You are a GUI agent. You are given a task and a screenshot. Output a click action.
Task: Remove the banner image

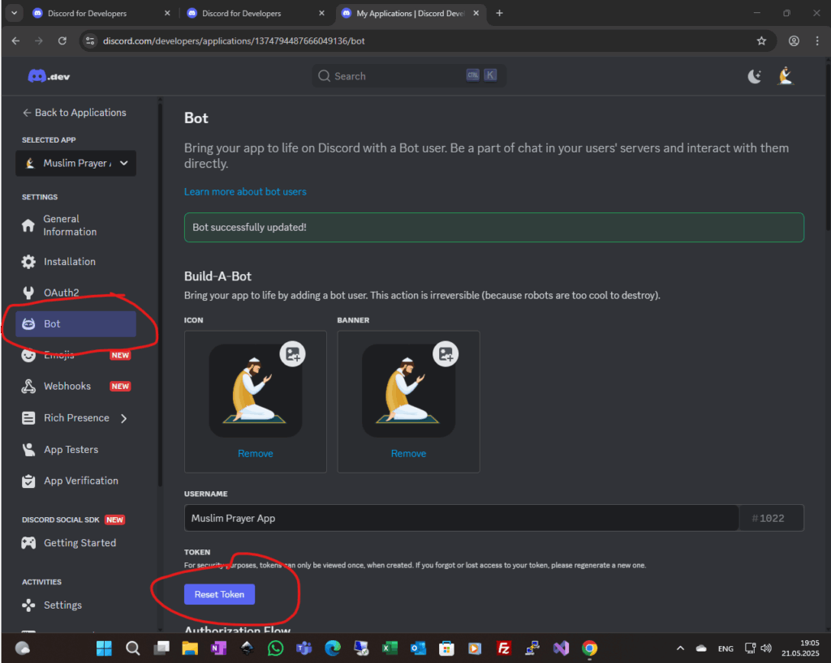409,453
